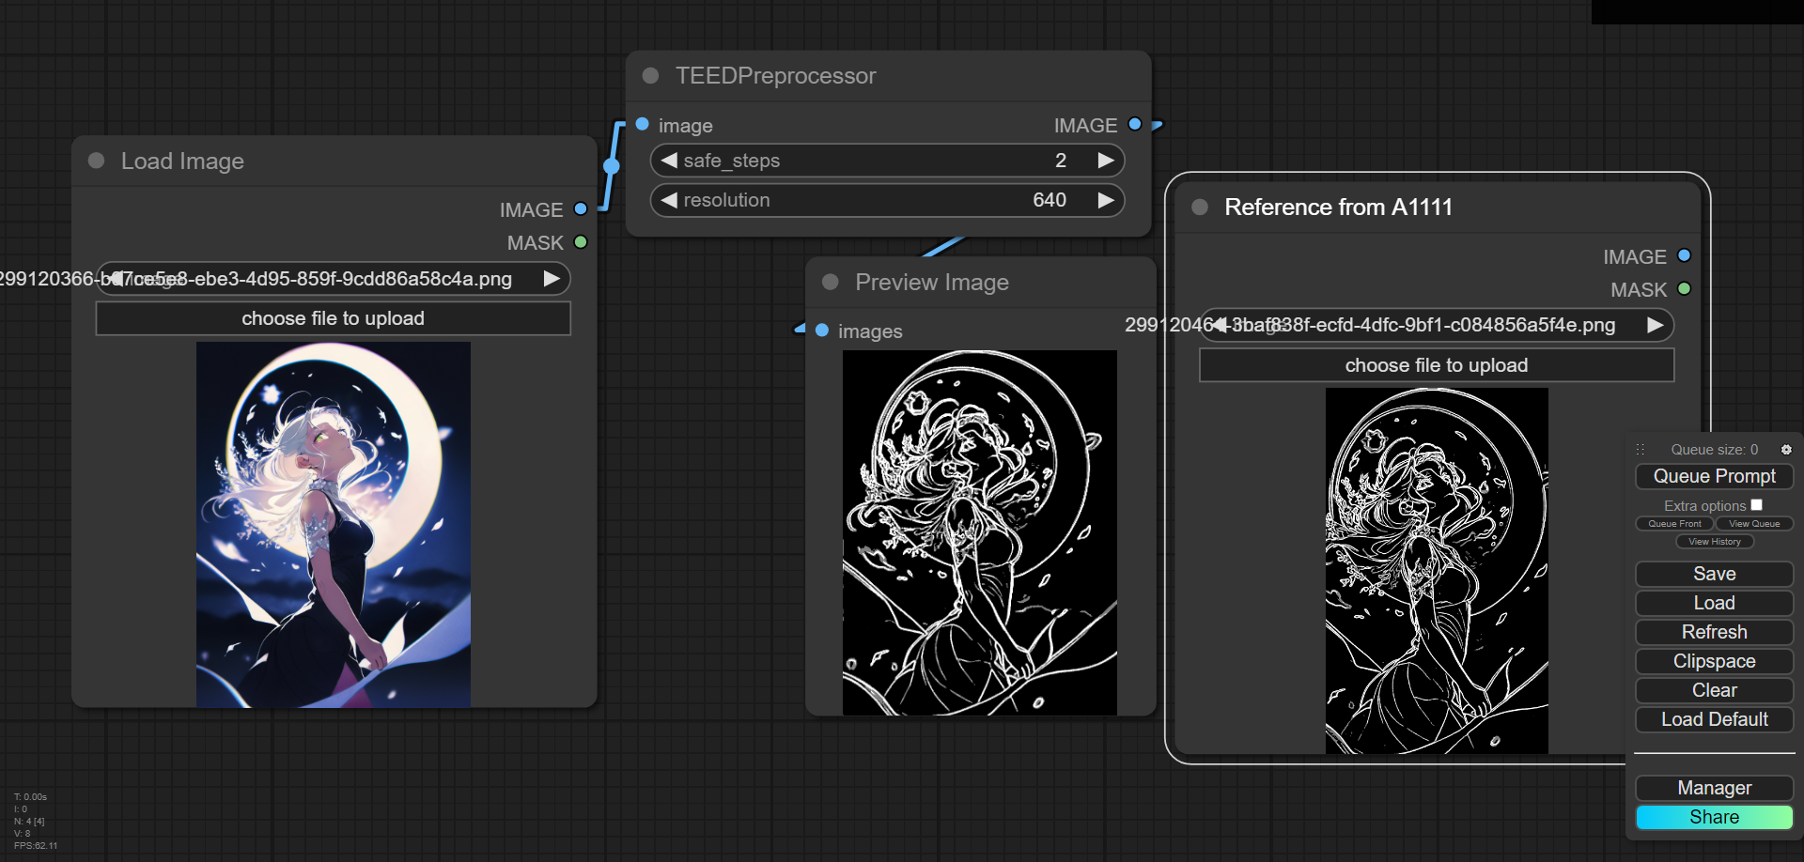1804x862 pixels.
Task: Collapse the Preview Image node via dot
Action: point(830,282)
